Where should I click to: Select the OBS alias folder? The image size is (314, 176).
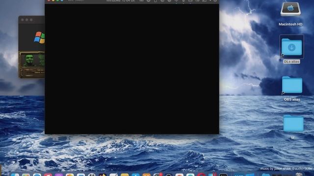tap(292, 85)
